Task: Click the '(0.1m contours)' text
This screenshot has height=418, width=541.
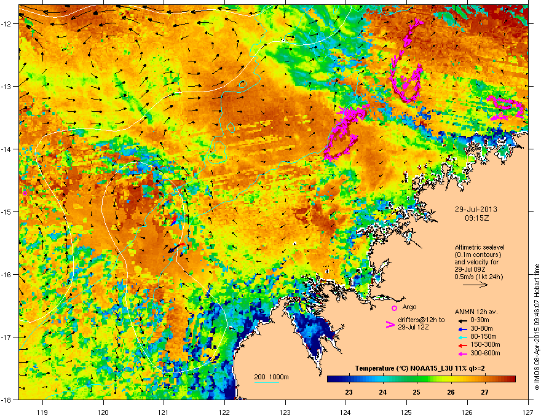Action: [478, 254]
